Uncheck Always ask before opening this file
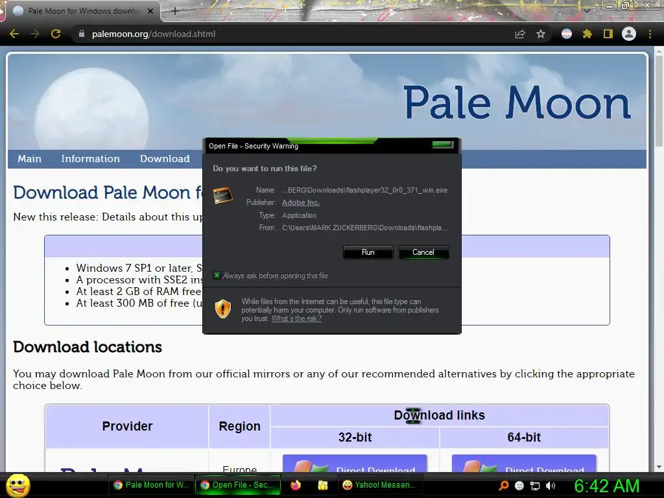 point(217,276)
